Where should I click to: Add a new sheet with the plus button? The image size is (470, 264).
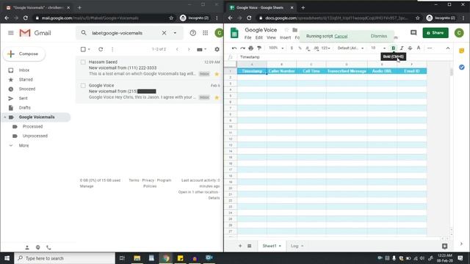point(240,246)
